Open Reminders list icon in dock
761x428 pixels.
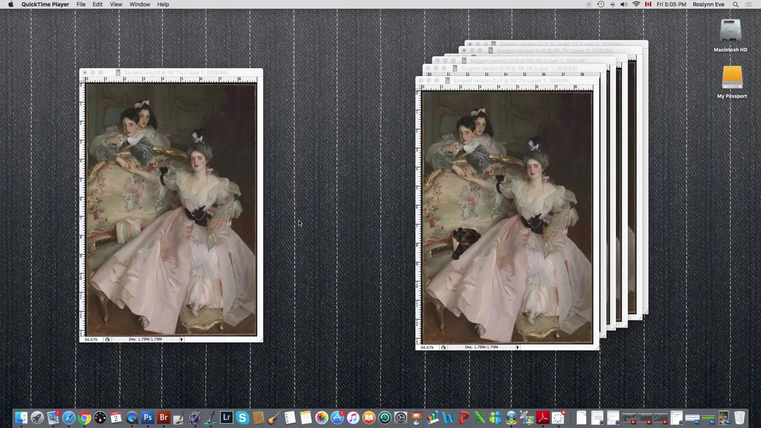(290, 418)
